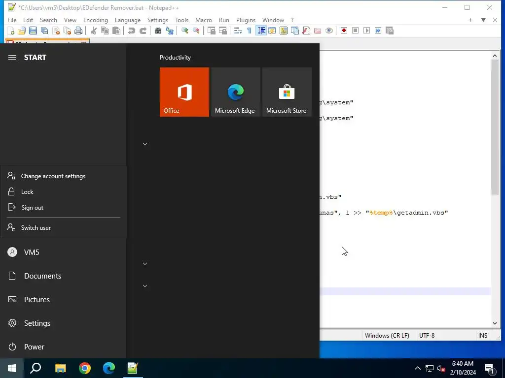This screenshot has width=505, height=378.
Task: Open File Explorer from the taskbar
Action: click(60, 368)
